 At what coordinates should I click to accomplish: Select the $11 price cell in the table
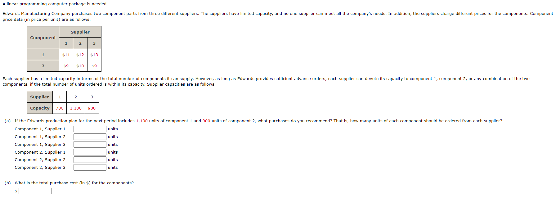tap(66, 54)
